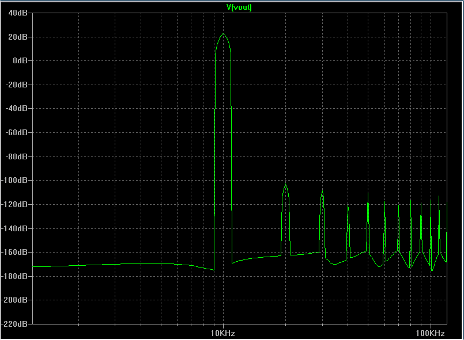464x340 pixels.
Task: Click the second harmonic peak near 20KHz
Action: (285, 185)
